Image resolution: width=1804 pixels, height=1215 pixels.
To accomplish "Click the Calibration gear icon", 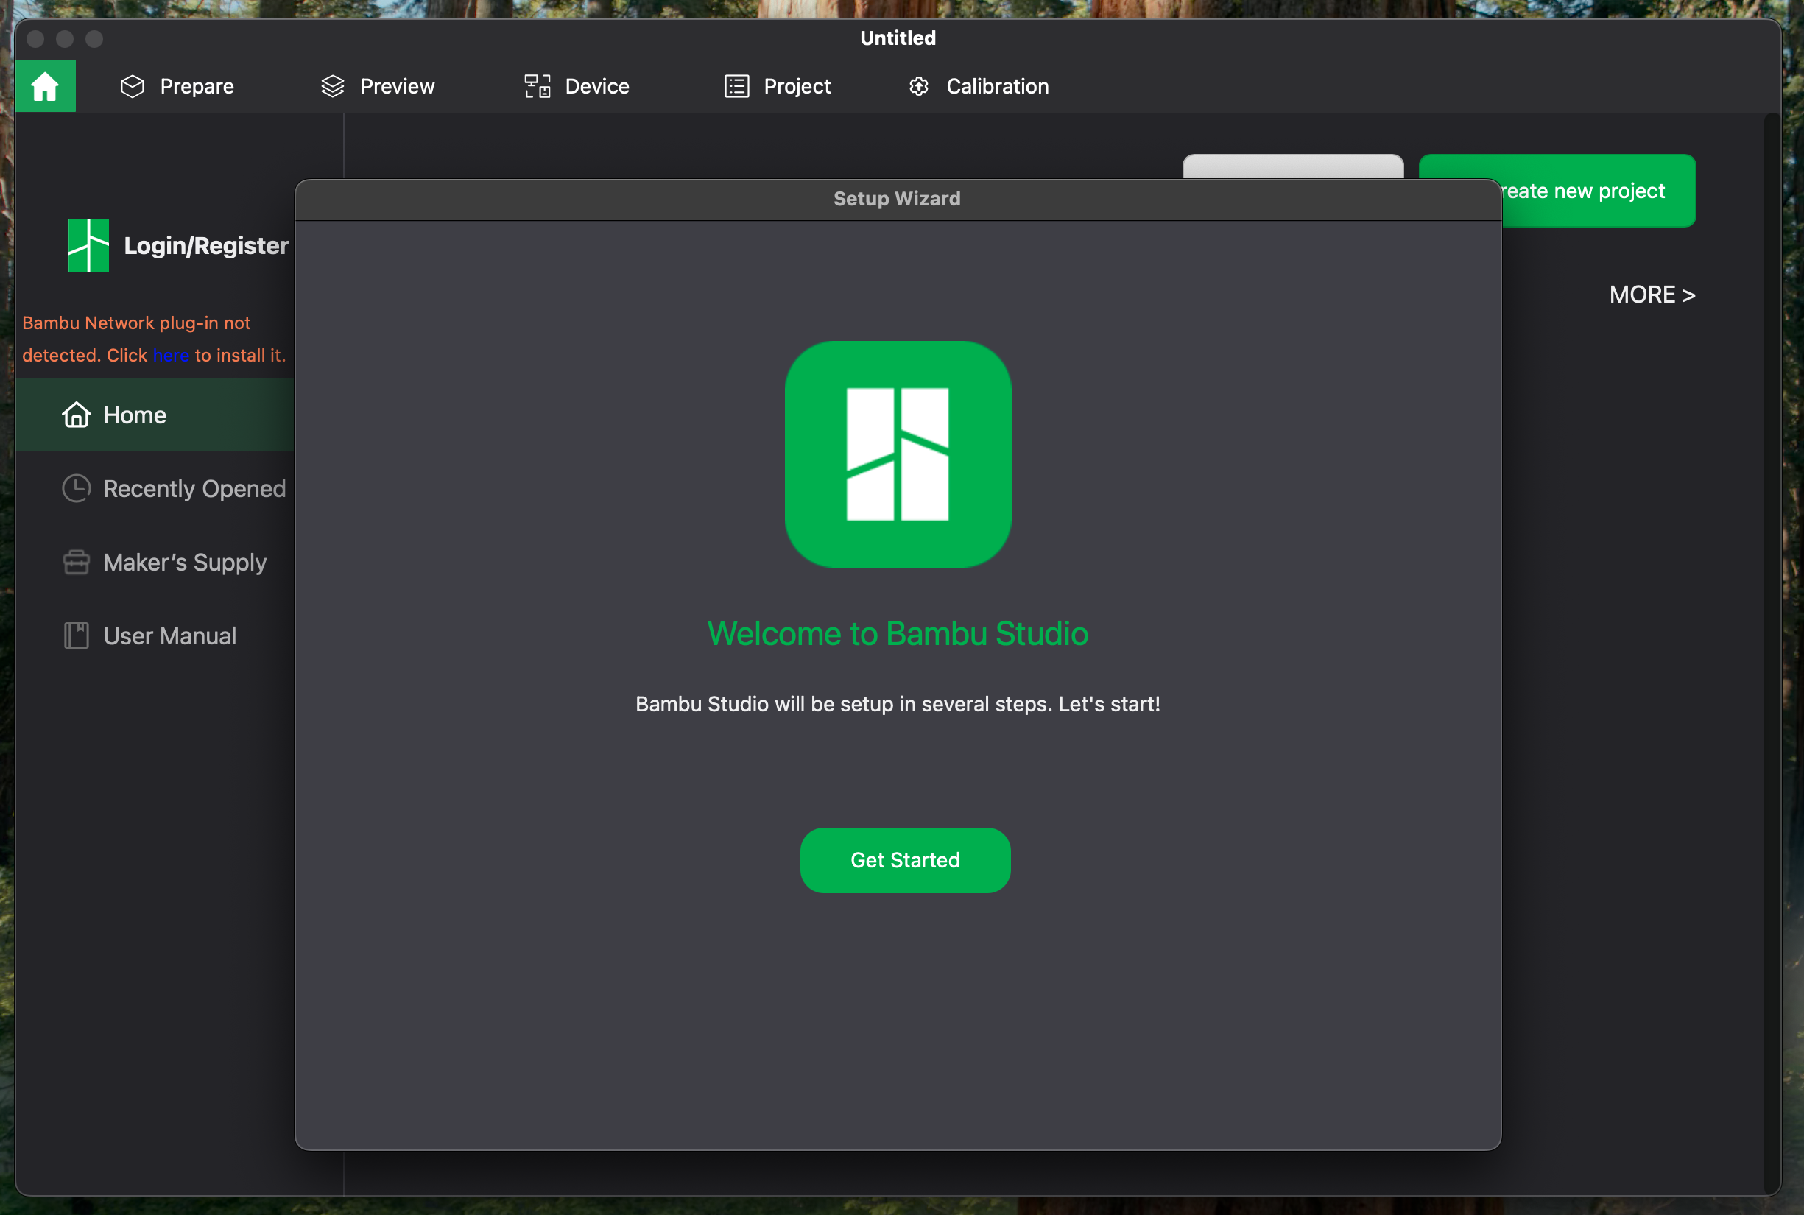I will point(919,86).
